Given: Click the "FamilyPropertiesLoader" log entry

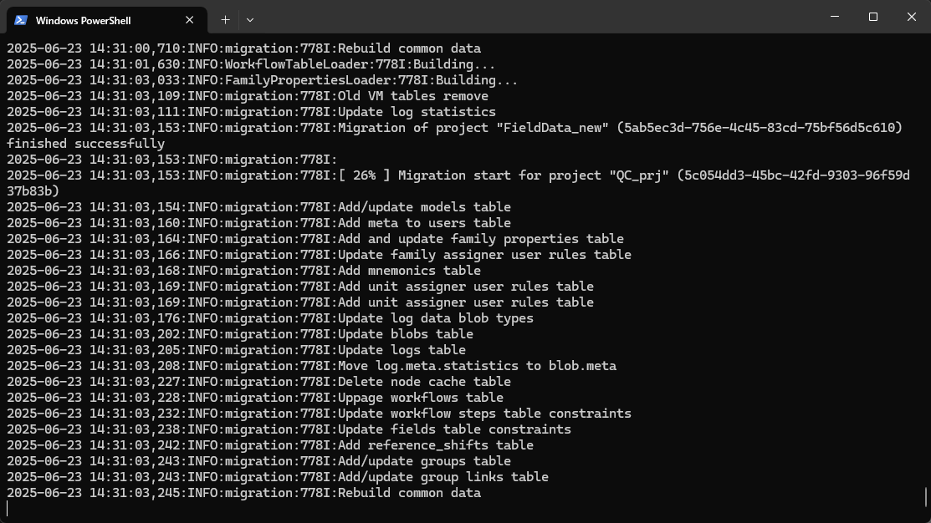Looking at the screenshot, I should 307,80.
